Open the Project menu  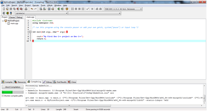point(28,5)
